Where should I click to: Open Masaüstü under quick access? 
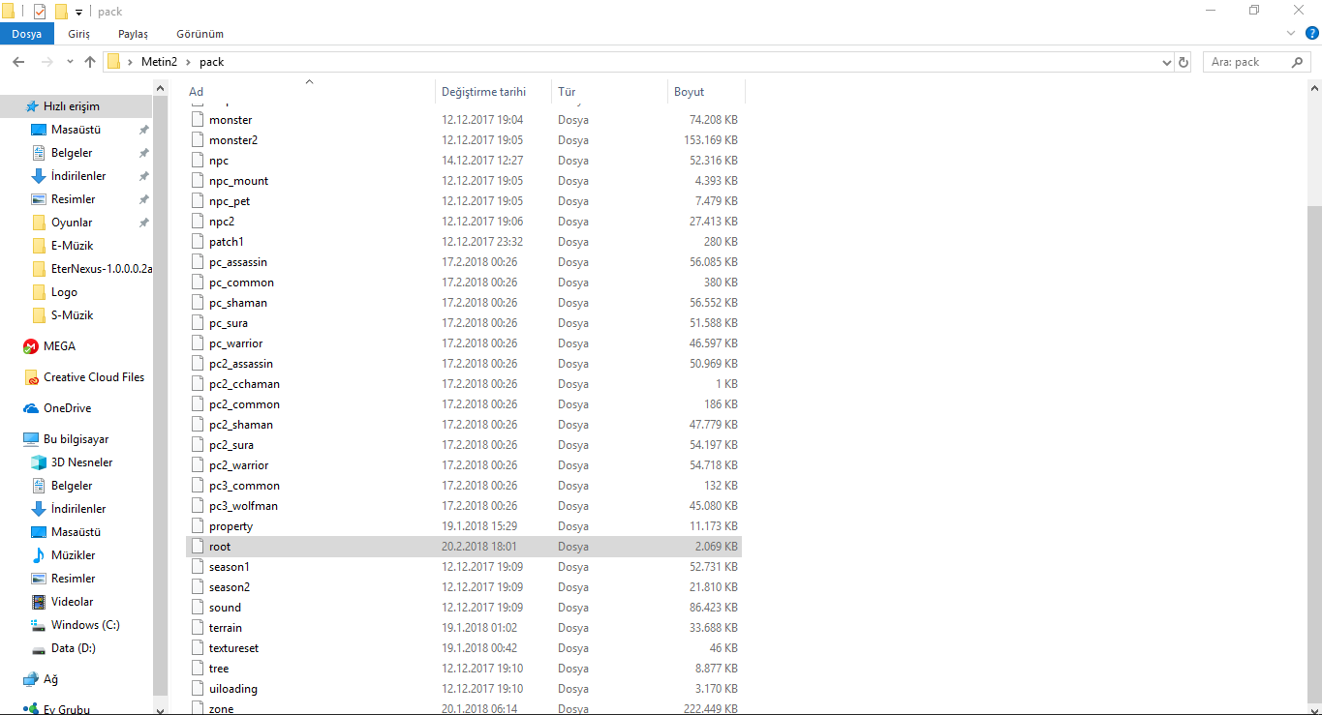[77, 130]
